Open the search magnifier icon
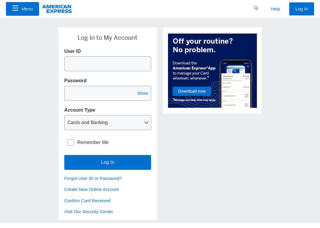 pos(256,8)
